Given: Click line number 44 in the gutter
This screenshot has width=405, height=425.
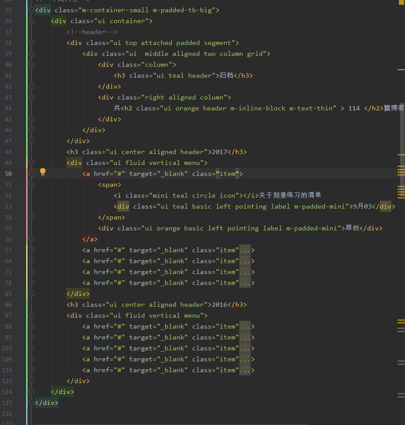Looking at the screenshot, I should tap(8, 108).
